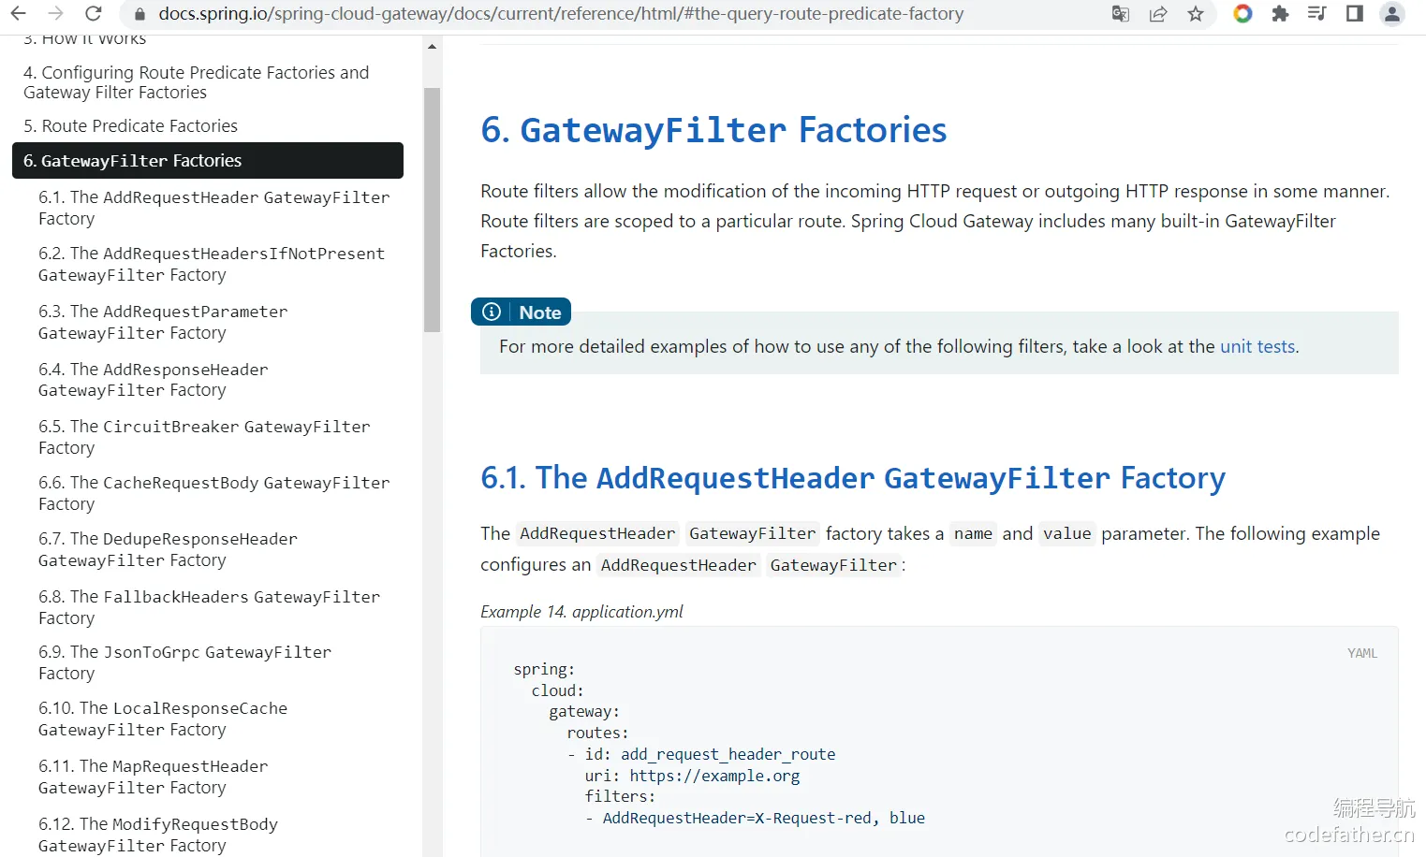
Task: Click the Note info icon
Action: pos(492,312)
